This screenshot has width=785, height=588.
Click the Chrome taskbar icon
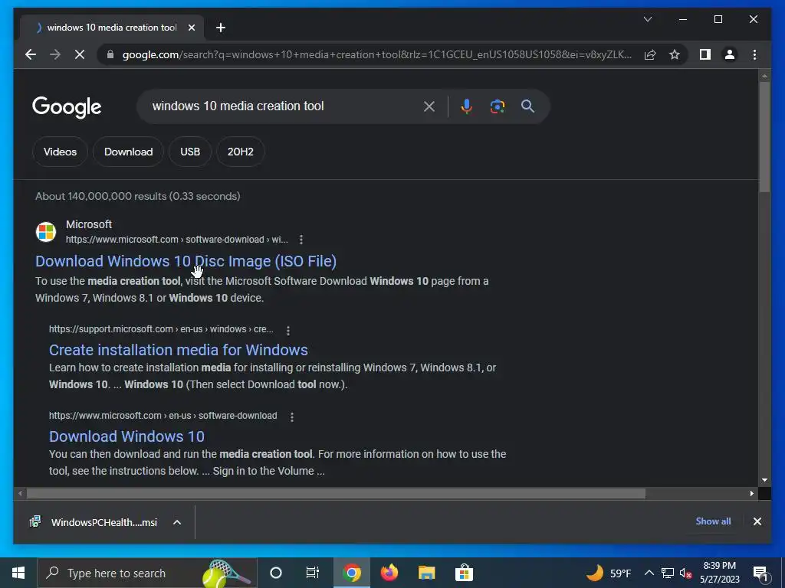[x=351, y=573]
